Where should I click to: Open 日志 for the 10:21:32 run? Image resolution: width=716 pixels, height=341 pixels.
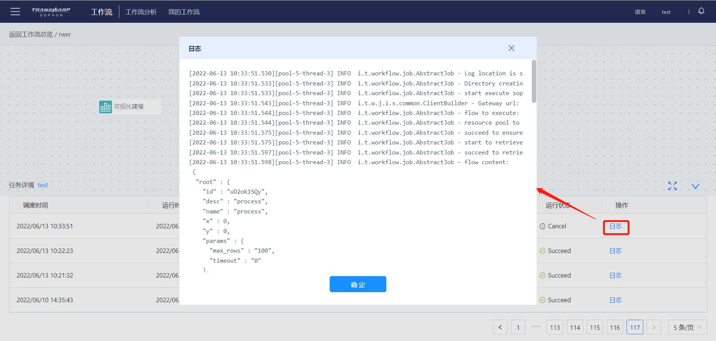point(616,275)
